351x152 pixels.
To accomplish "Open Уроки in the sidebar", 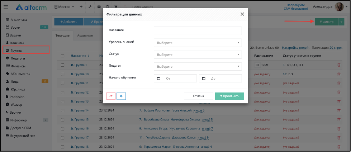I will point(13,28).
